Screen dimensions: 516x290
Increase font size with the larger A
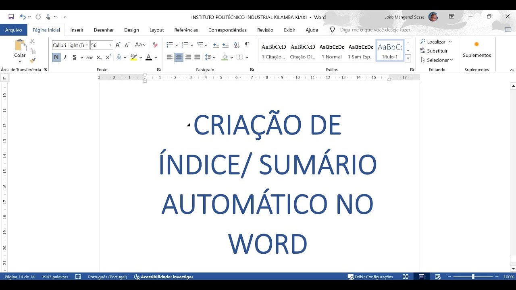[118, 45]
